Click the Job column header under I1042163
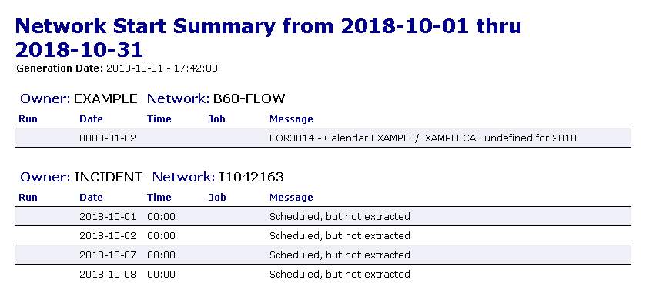This screenshot has width=656, height=283. tap(217, 198)
